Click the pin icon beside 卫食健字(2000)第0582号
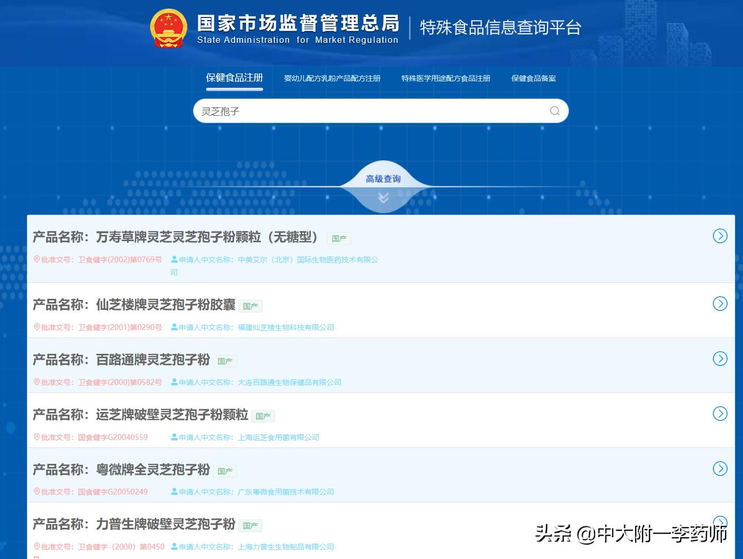The image size is (743, 559). [36, 382]
